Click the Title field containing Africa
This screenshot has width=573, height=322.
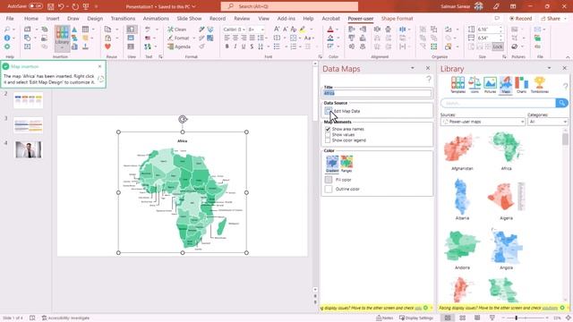click(x=377, y=93)
